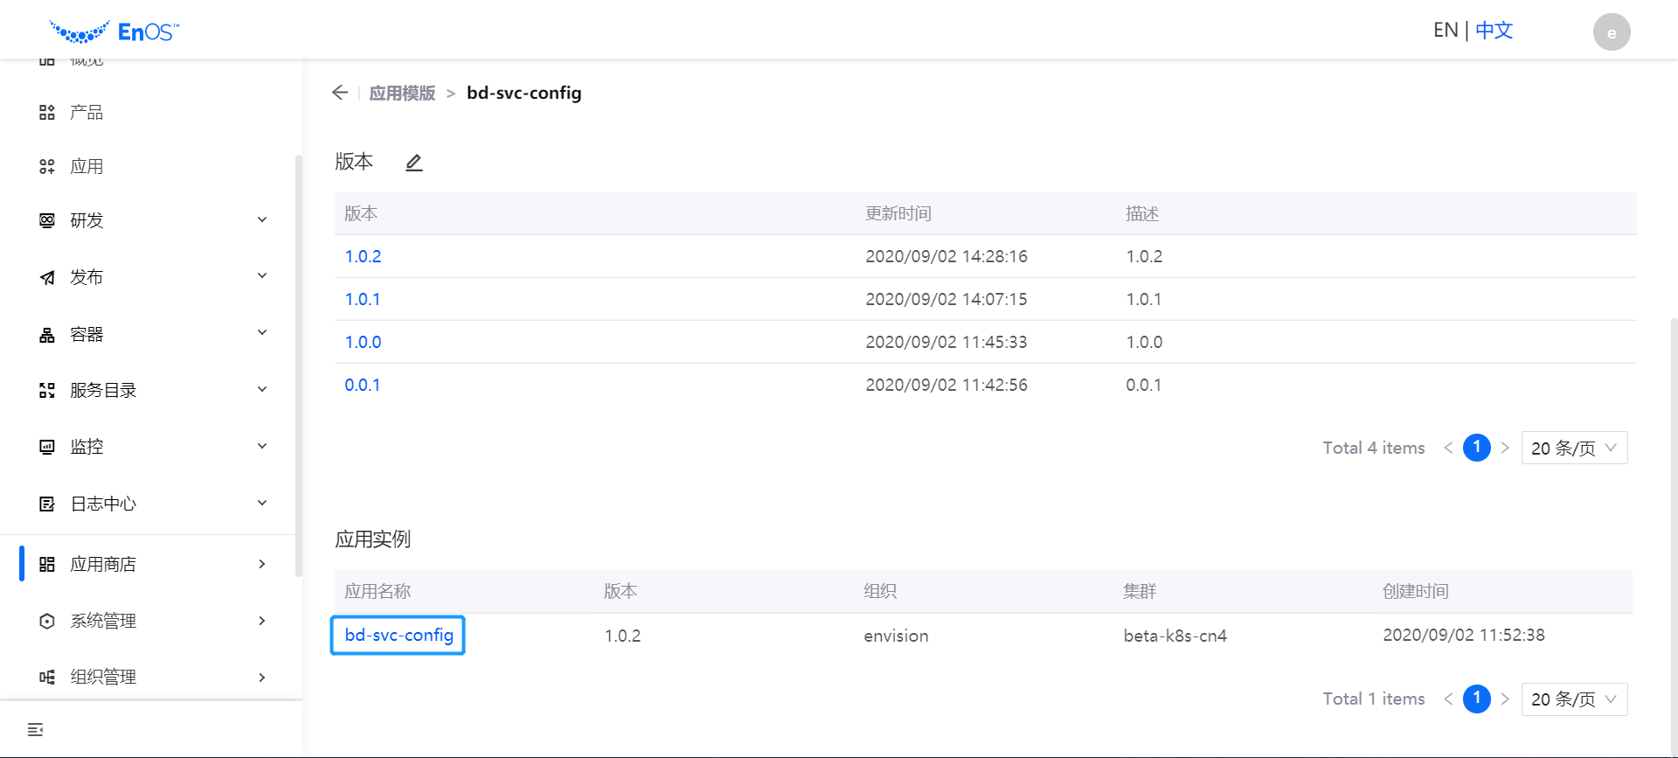
Task: Click the 服务目录 sidebar icon
Action: [47, 390]
